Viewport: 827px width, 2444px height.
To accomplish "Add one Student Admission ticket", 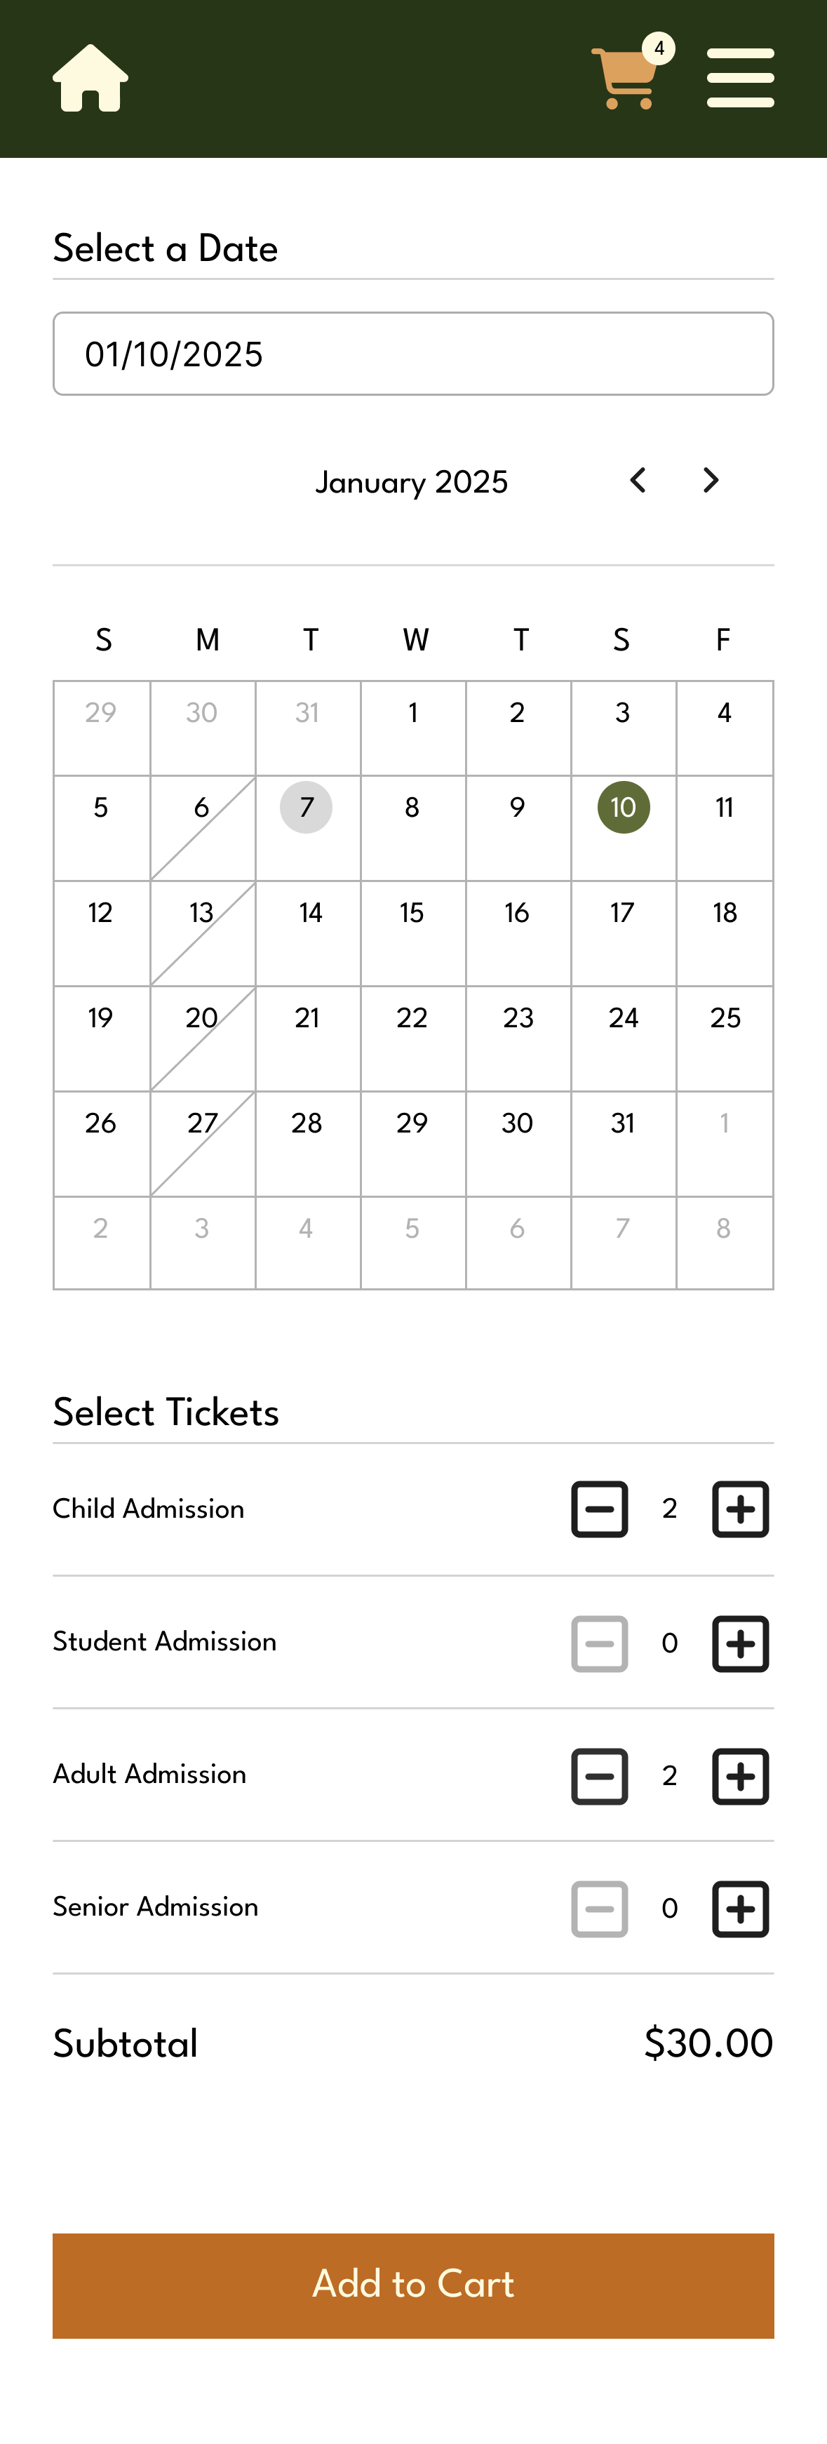I will 740,1643.
